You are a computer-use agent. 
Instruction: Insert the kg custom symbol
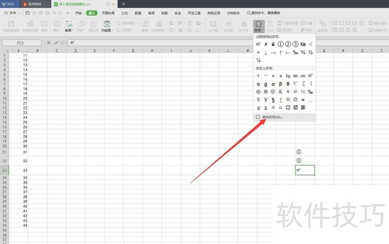pyautogui.click(x=288, y=76)
